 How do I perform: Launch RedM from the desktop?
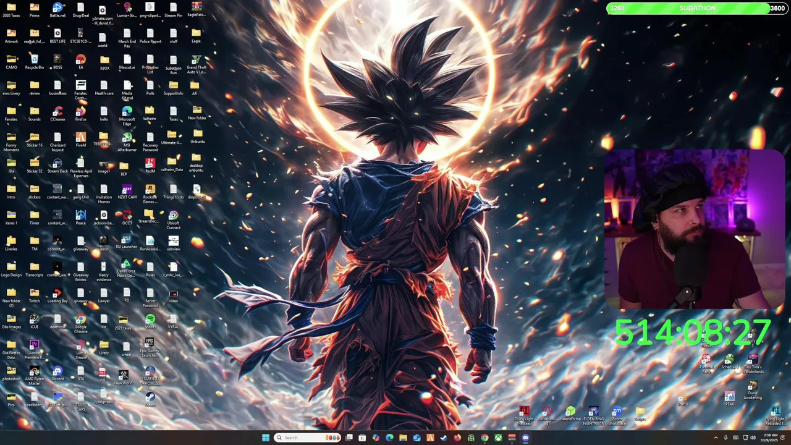click(x=150, y=166)
